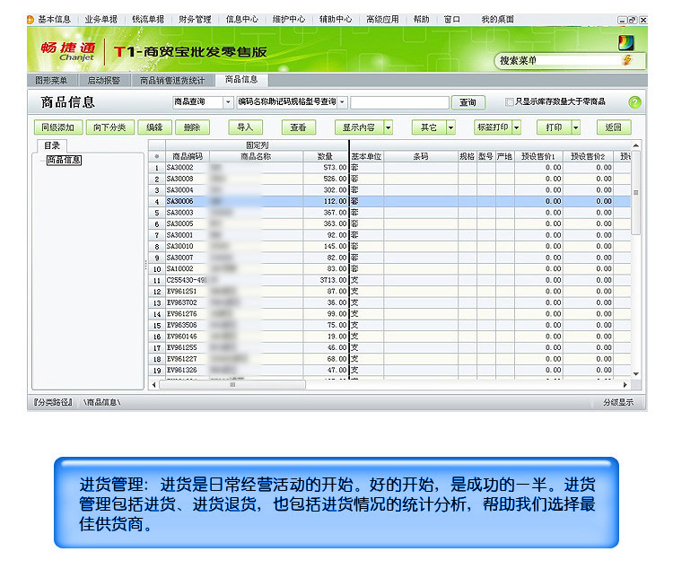
Task: Expand the 打印 dropdown arrow
Action: [x=576, y=127]
